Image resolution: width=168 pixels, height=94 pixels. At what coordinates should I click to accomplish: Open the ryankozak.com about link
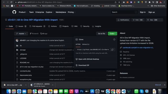[x=138, y=48]
